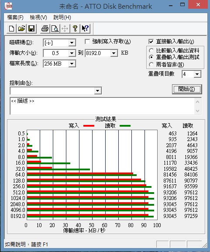Save the benchmark with the floppy disk icon
Image resolution: width=210 pixels, height=252 pixels.
[x=31, y=29]
